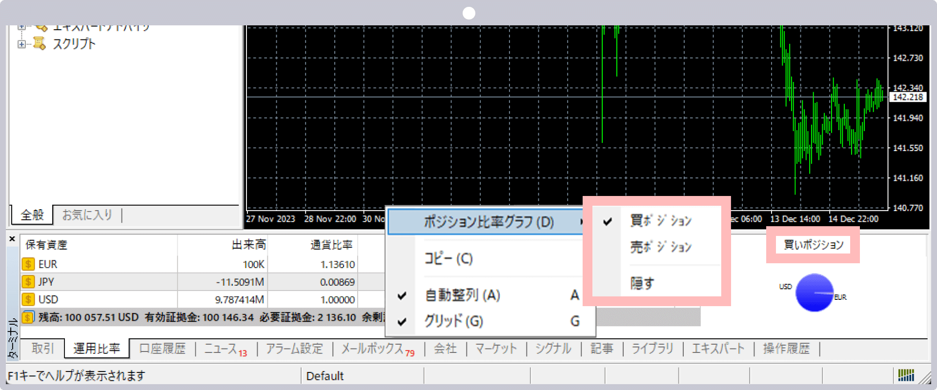Select the 9.787414M volume cell
This screenshot has height=390, width=937.
[240, 299]
